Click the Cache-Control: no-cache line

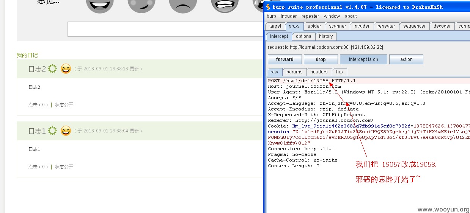click(x=303, y=160)
